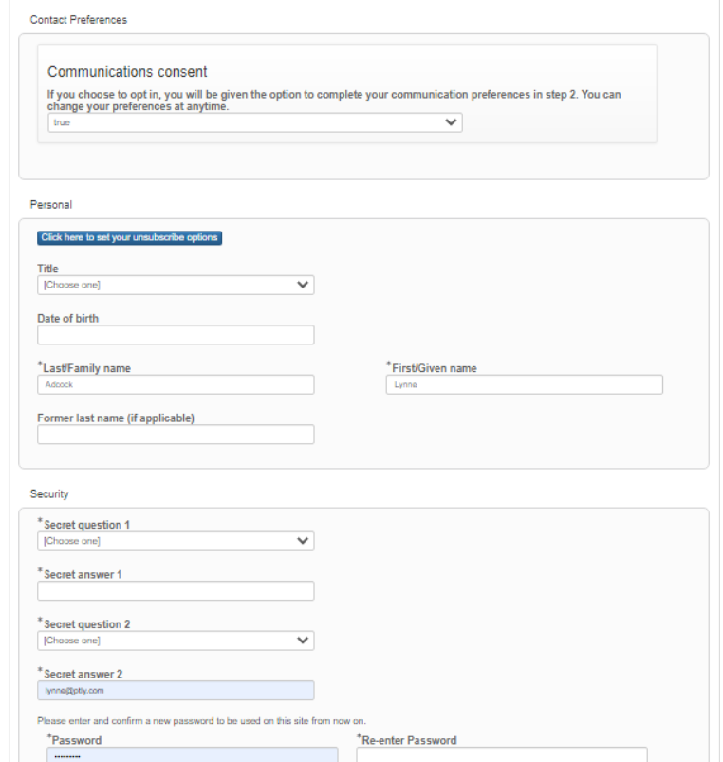Screen dimensions: 723x762
Task: Click the Contact Preferences section label
Action: pos(79,20)
